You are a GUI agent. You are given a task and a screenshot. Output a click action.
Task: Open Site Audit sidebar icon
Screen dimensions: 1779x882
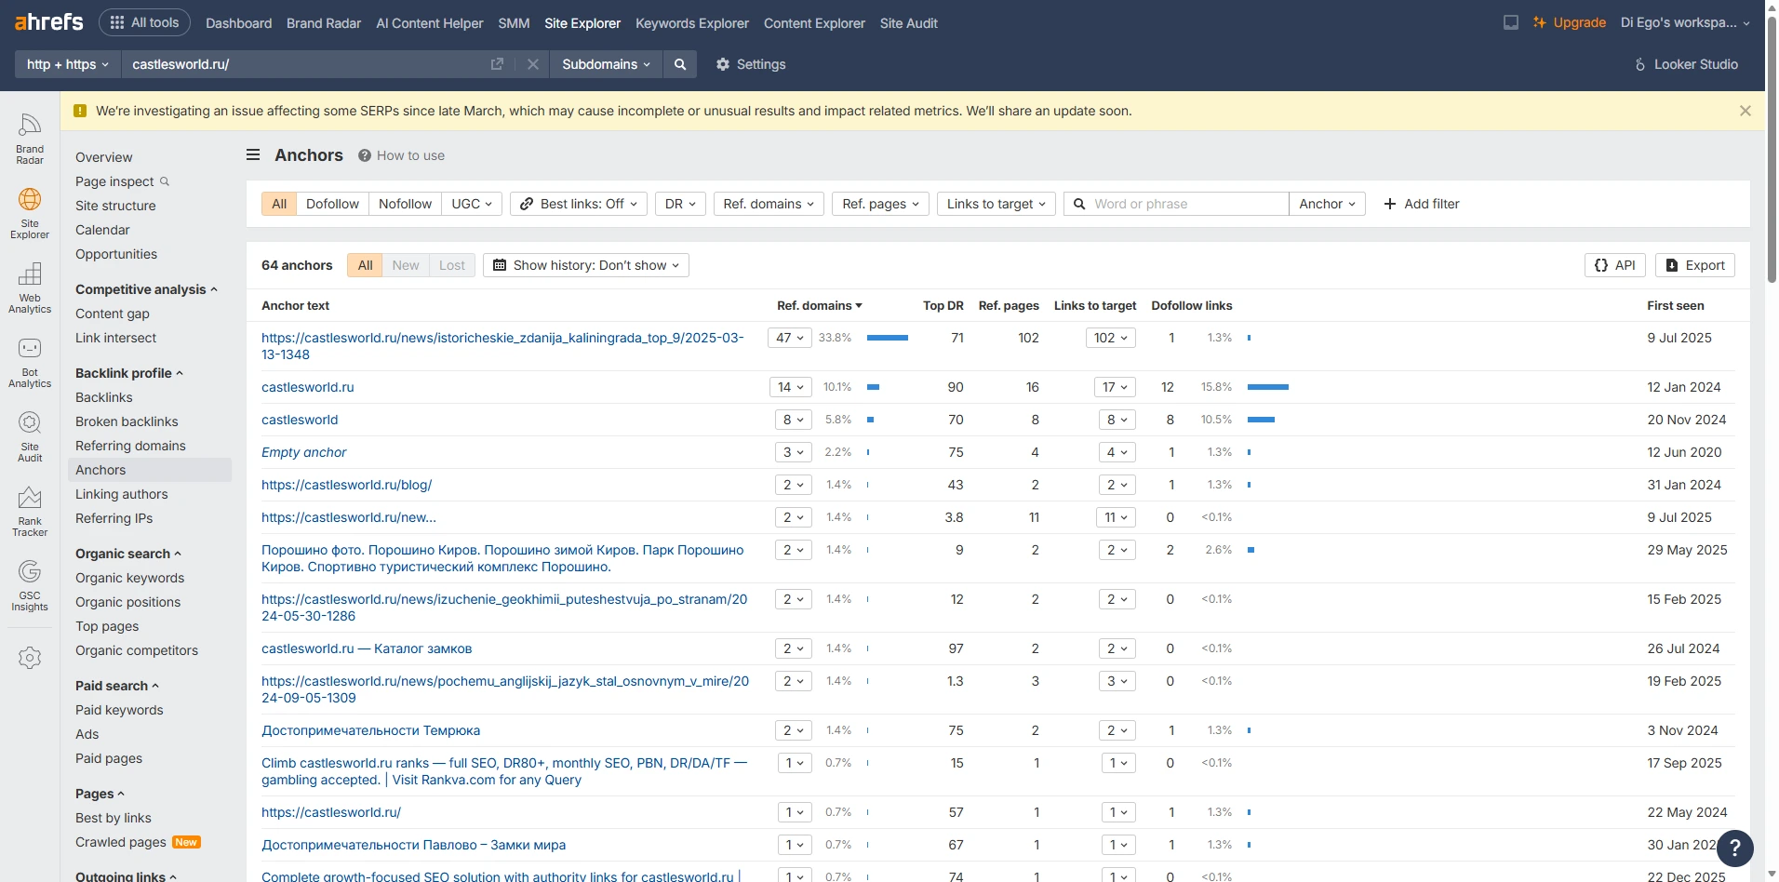(30, 436)
